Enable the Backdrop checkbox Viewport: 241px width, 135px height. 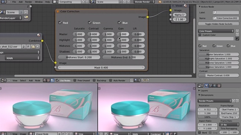(x=94, y=80)
